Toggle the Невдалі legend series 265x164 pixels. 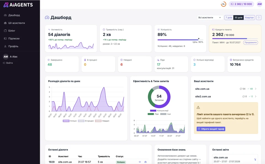coord(102,121)
